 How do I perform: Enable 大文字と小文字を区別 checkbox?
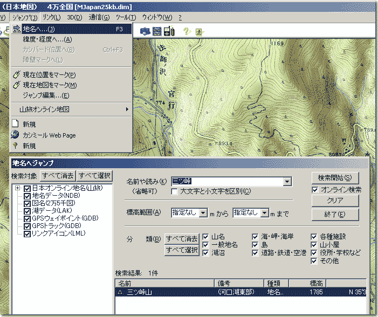(x=175, y=191)
